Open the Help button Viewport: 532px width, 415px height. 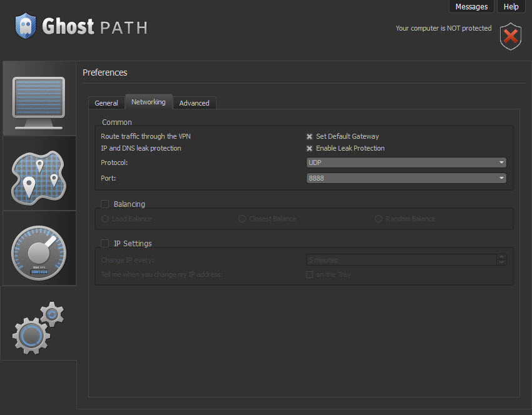coord(511,6)
